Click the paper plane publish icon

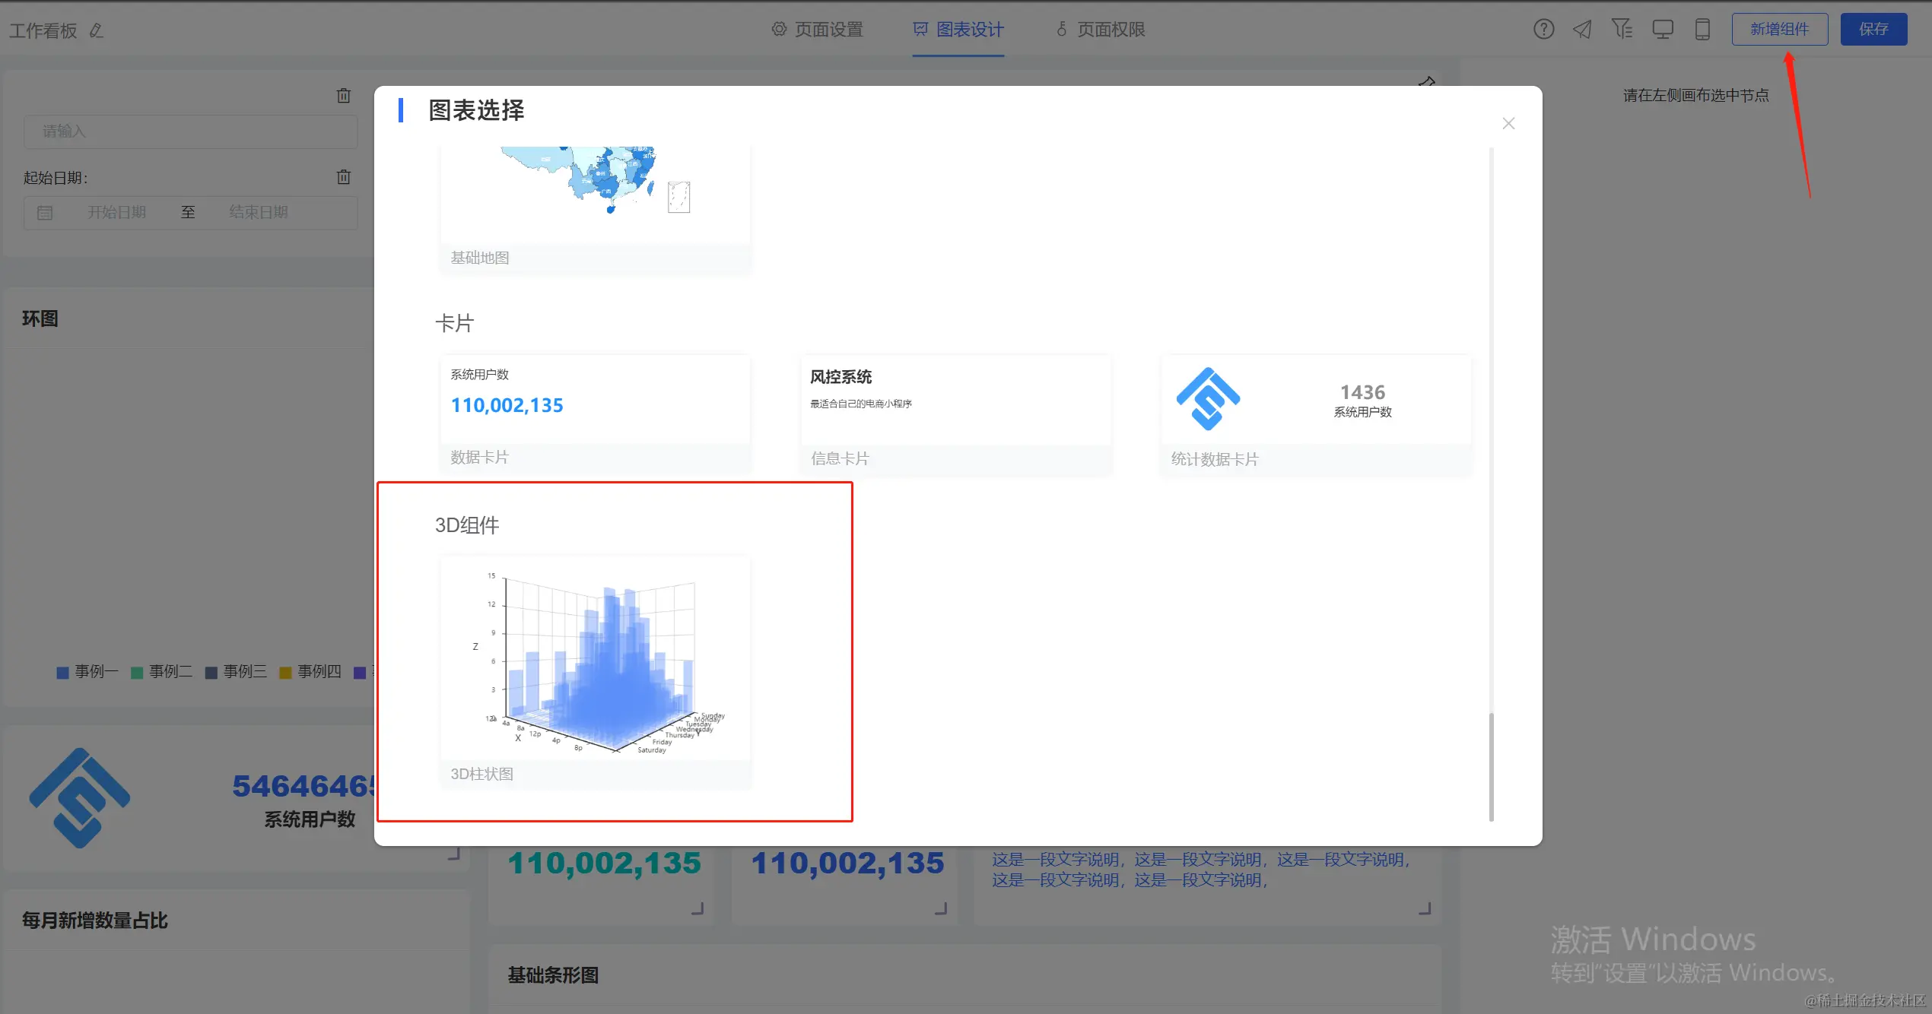(1583, 30)
